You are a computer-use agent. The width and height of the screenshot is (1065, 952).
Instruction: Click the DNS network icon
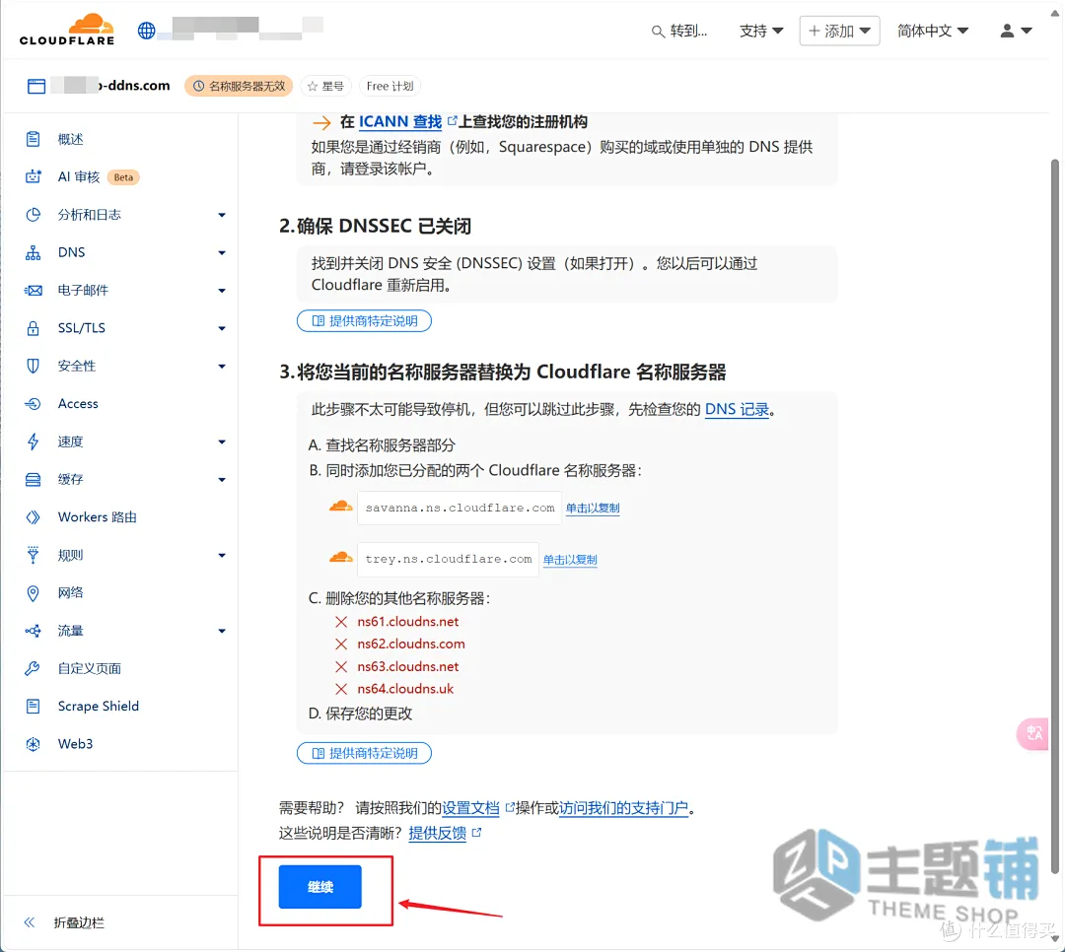coord(33,252)
